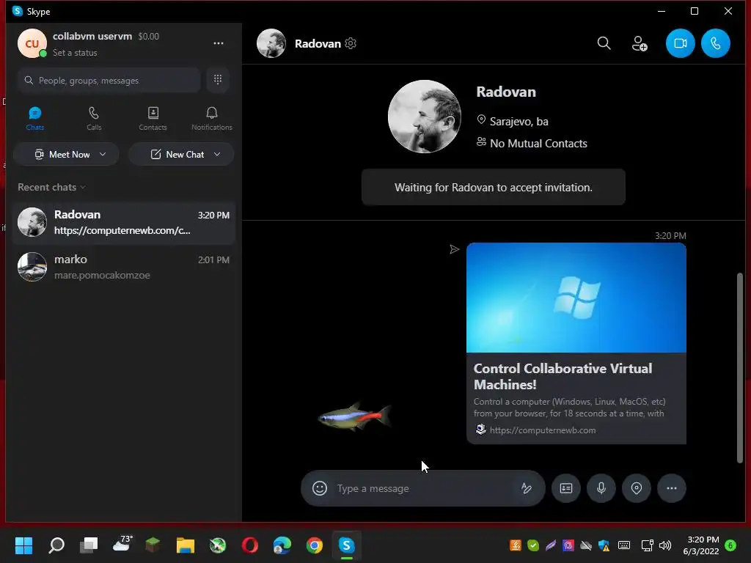Click the sent message status arrow icon
Viewport: 751px width, 563px height.
(454, 249)
